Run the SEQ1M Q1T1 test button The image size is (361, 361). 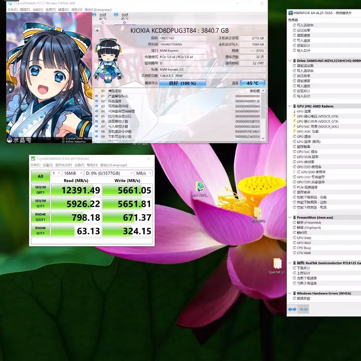coord(40,204)
